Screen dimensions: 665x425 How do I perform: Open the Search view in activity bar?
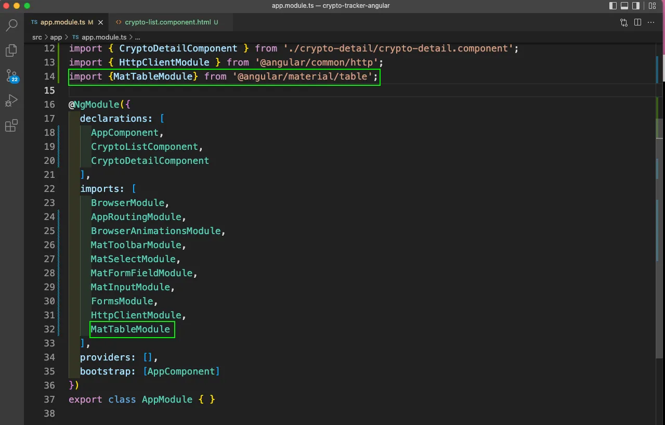tap(11, 25)
